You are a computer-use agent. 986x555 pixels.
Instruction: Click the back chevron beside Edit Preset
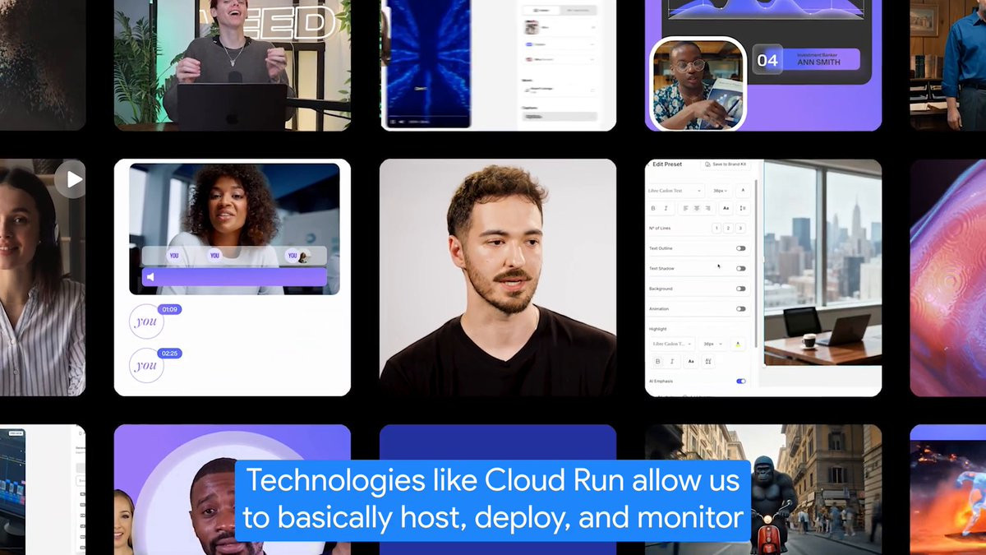pos(648,164)
